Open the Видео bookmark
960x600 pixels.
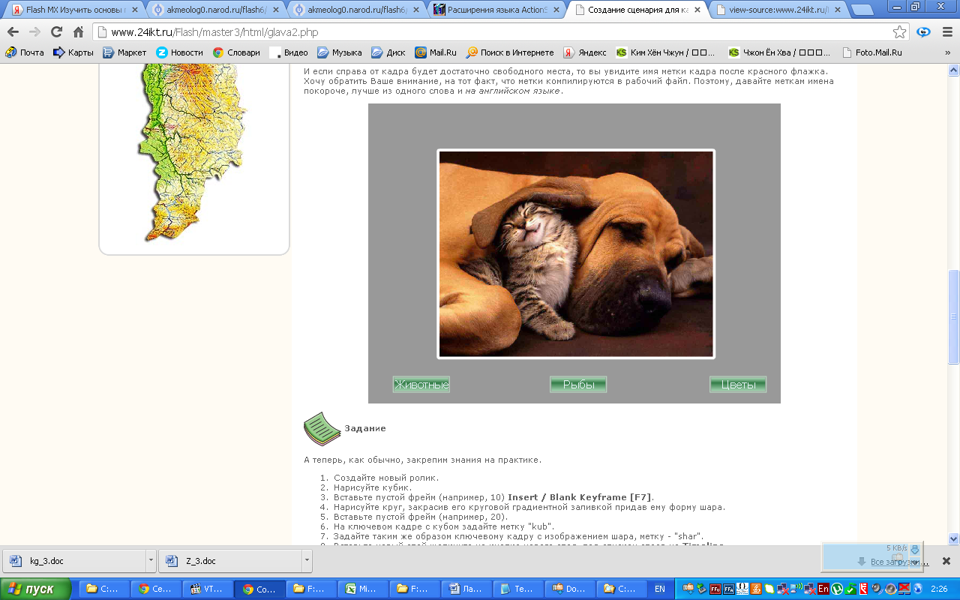[289, 52]
